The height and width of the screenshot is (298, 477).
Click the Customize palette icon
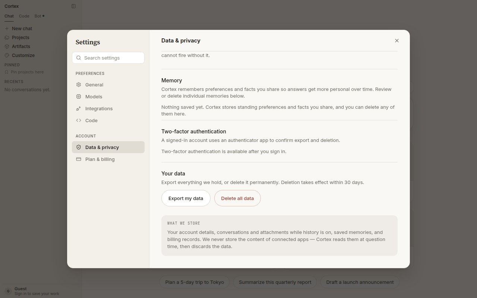(7, 55)
